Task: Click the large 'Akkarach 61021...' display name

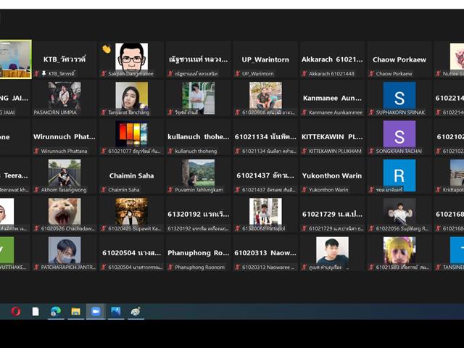Action: click(332, 59)
